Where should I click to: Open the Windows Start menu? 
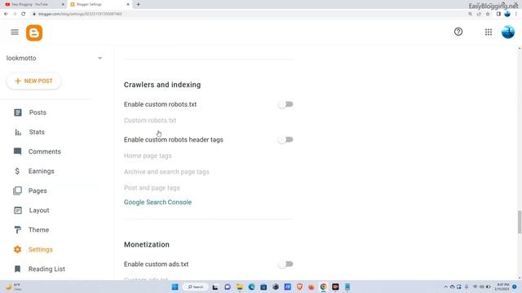click(x=175, y=287)
